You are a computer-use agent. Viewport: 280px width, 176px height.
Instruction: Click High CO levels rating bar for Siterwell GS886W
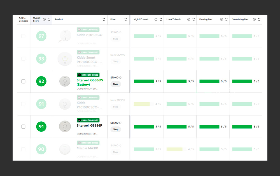144,82
